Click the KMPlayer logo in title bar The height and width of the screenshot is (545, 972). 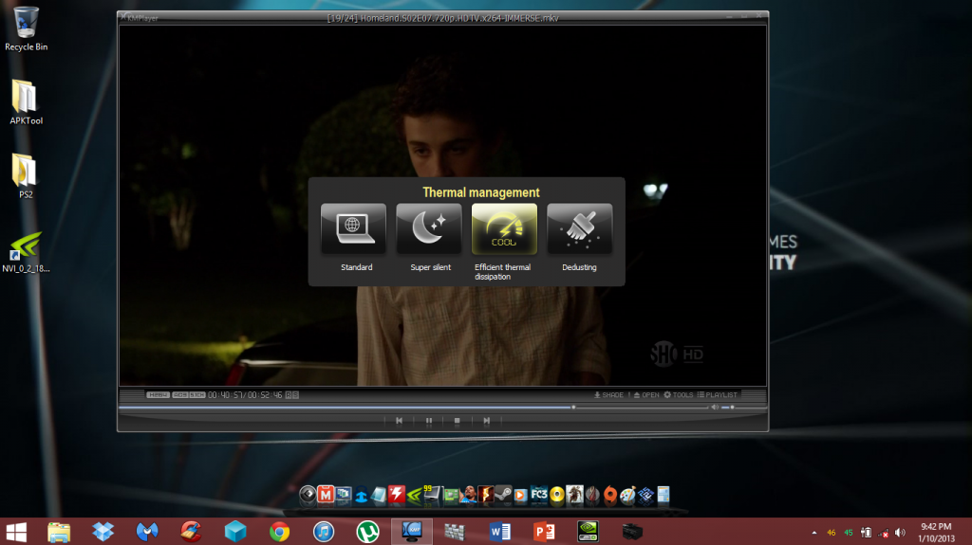coord(140,18)
